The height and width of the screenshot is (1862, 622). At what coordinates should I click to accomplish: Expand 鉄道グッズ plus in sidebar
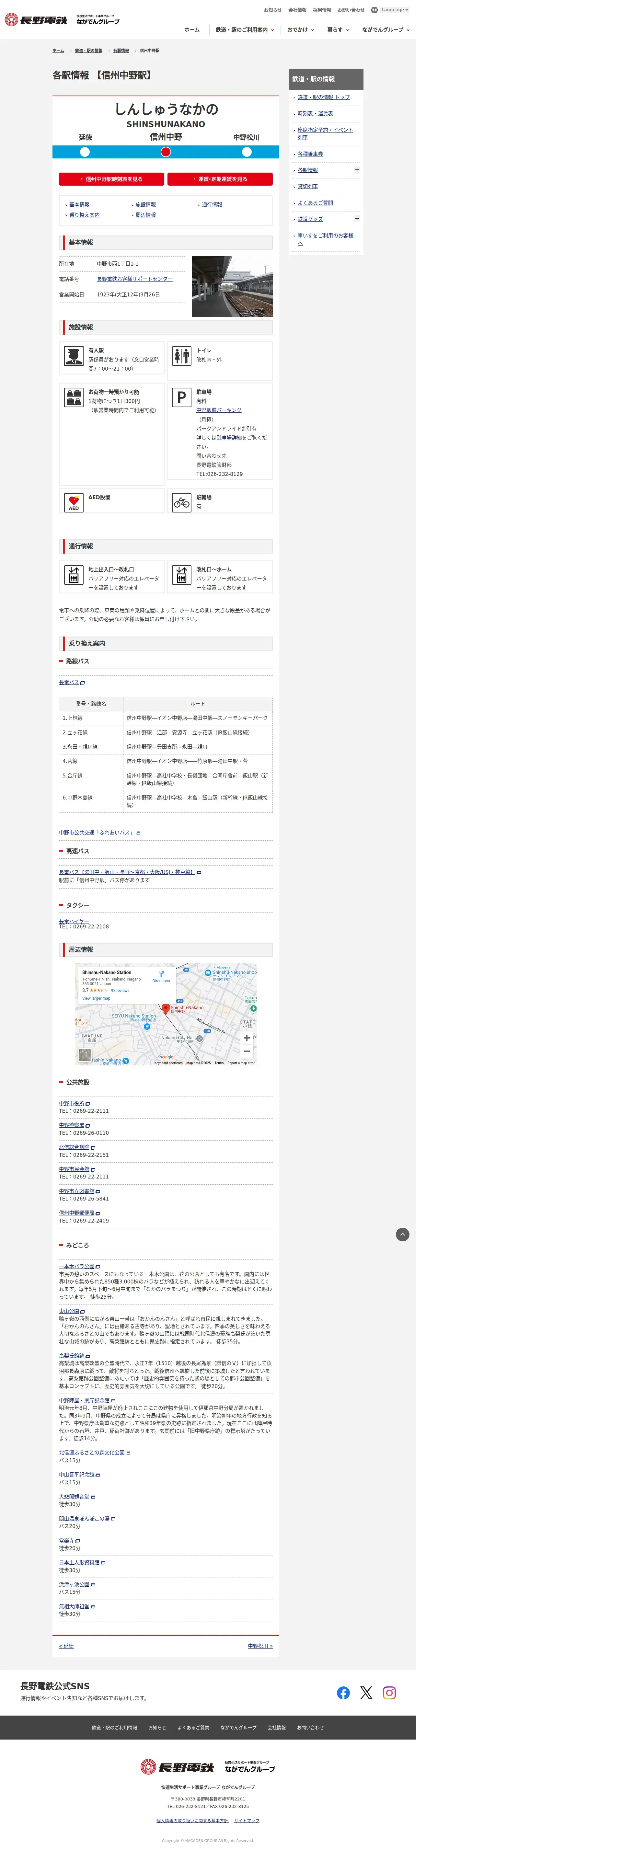click(357, 218)
